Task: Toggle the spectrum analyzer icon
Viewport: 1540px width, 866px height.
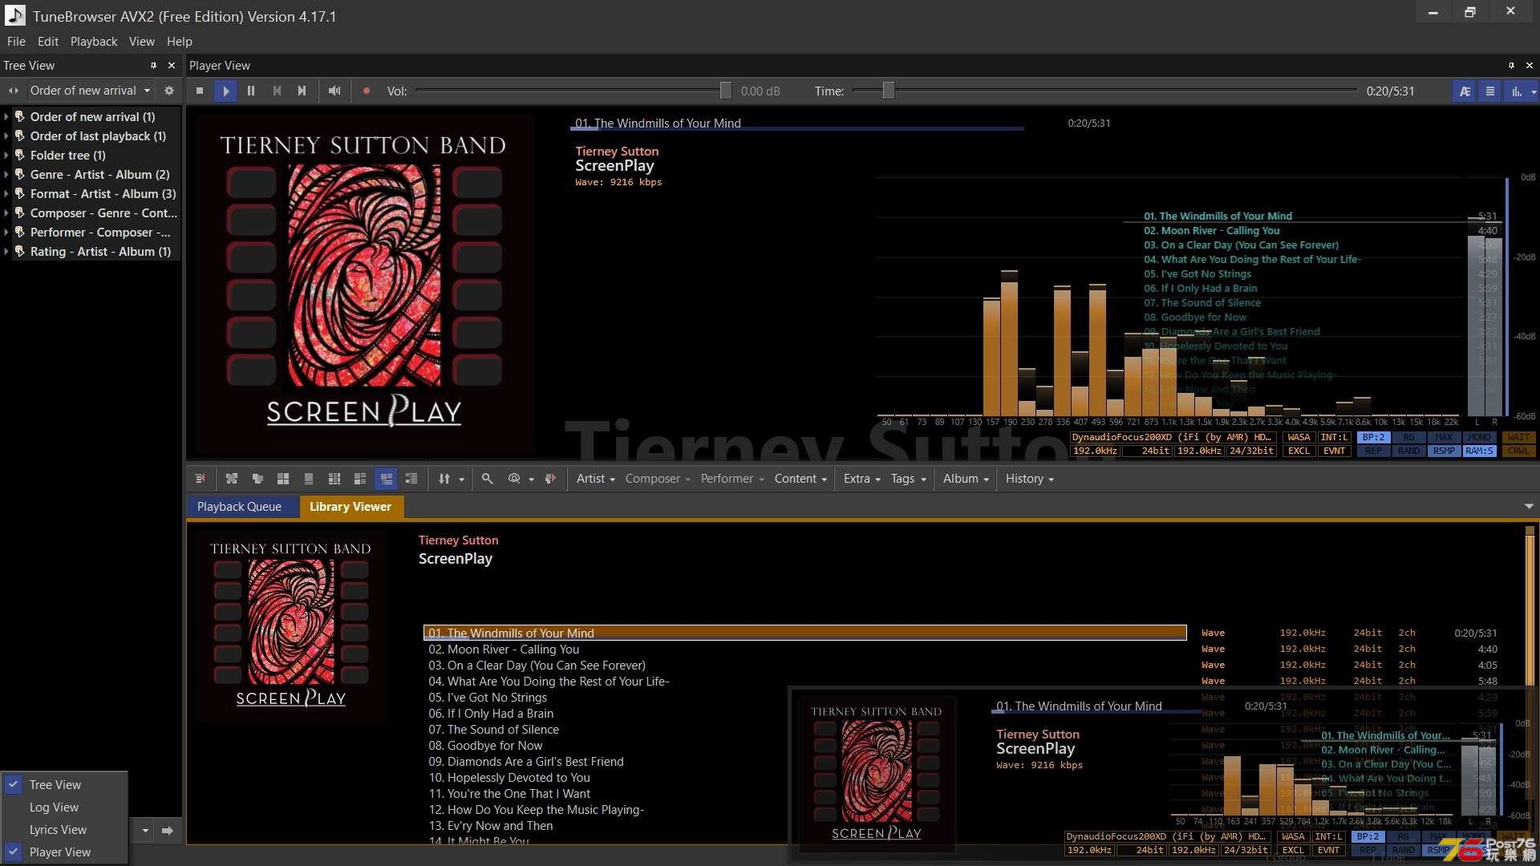Action: click(x=1517, y=91)
